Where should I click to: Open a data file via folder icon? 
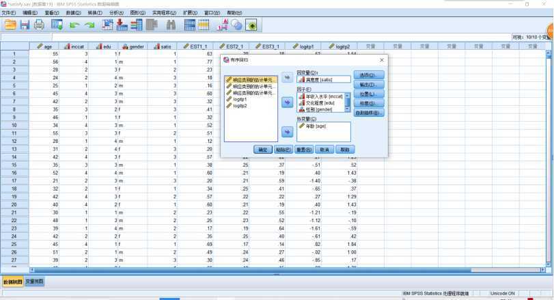(10, 25)
